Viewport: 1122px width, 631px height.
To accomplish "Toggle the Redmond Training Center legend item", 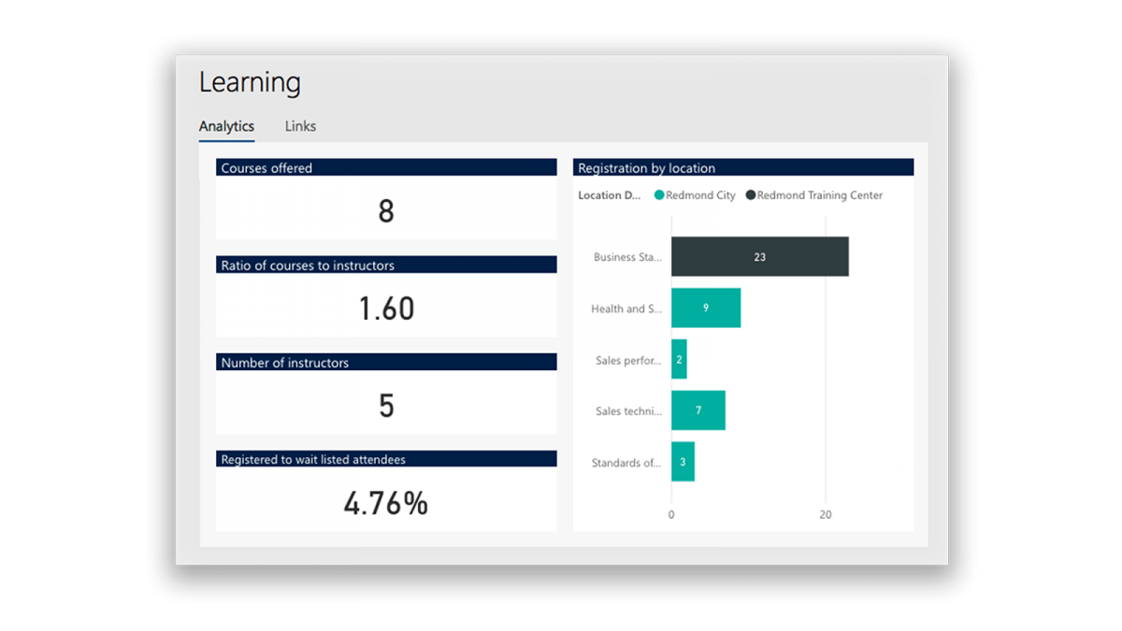I will (819, 195).
